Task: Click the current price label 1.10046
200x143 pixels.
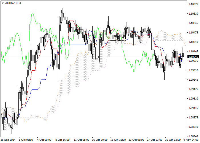Action: [x=193, y=57]
